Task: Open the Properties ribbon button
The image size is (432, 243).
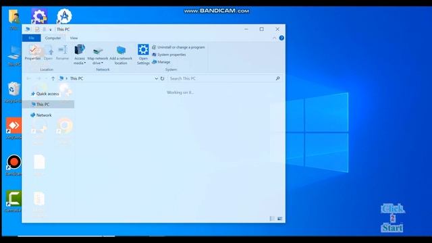Action: [33, 53]
